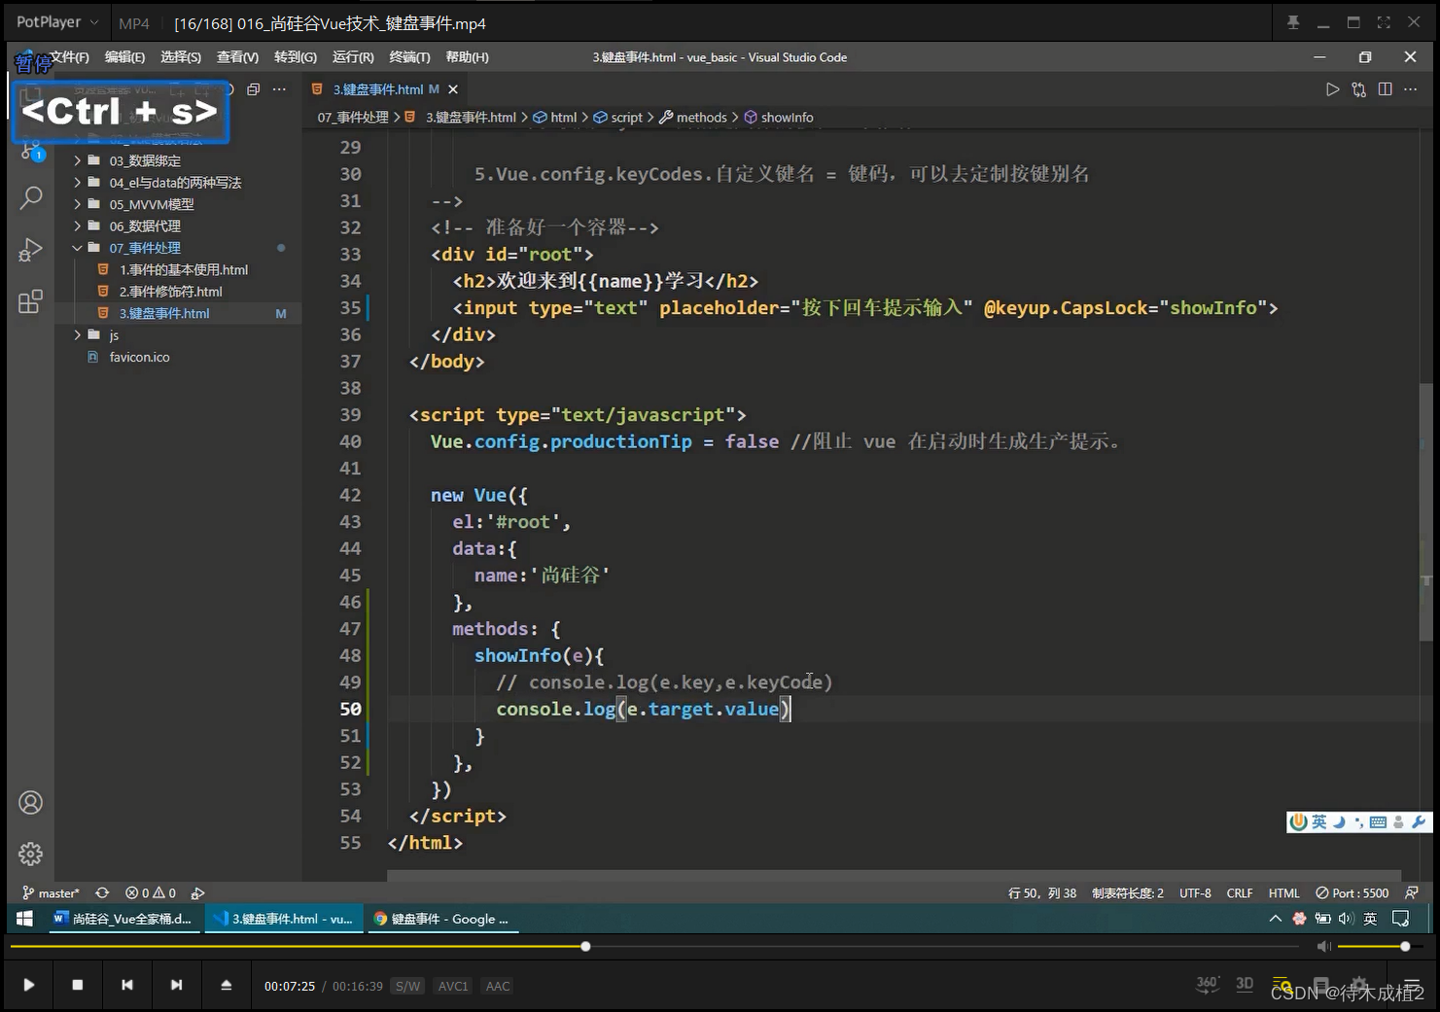The width and height of the screenshot is (1440, 1012).
Task: Split the editor to the right
Action: pyautogui.click(x=1385, y=89)
